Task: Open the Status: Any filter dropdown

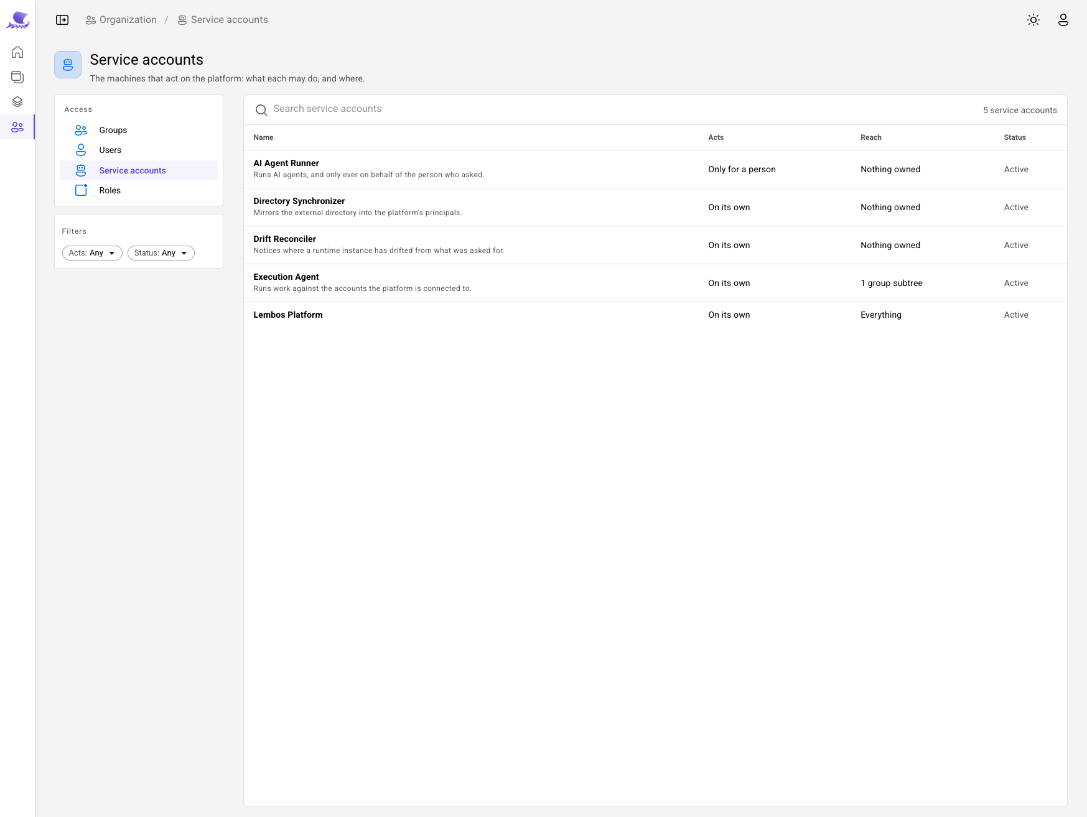Action: 161,253
